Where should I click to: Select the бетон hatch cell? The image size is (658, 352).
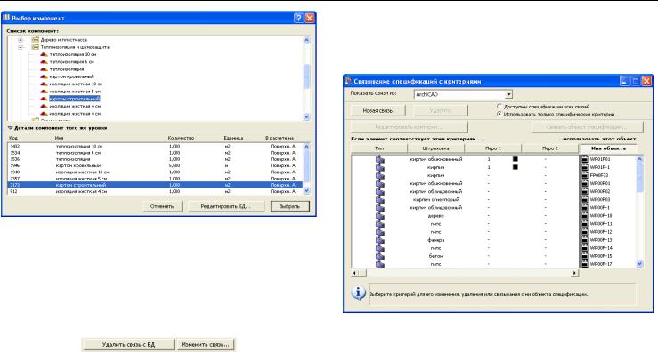coord(436,256)
